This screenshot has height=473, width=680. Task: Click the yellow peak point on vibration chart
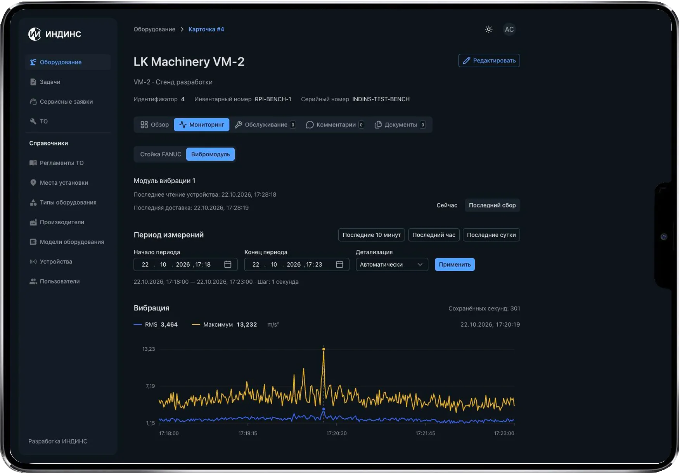click(x=324, y=349)
